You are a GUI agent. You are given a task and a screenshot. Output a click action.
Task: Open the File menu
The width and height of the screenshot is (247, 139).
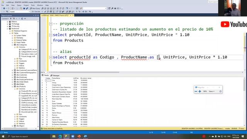click(3, 5)
